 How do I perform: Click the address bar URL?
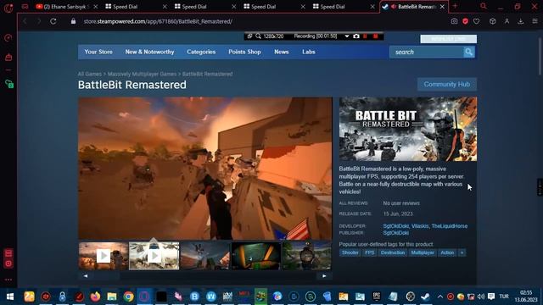[158, 21]
